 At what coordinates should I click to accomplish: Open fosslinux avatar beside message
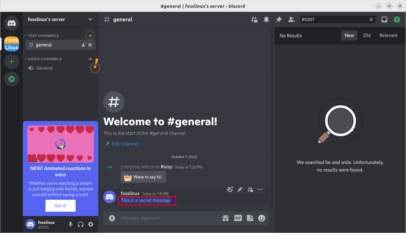110,197
